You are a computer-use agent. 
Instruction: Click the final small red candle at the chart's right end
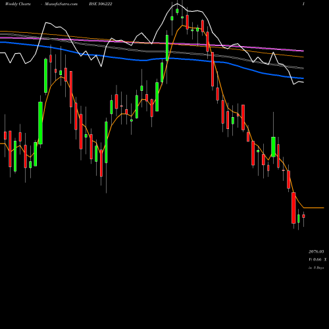[303, 216]
